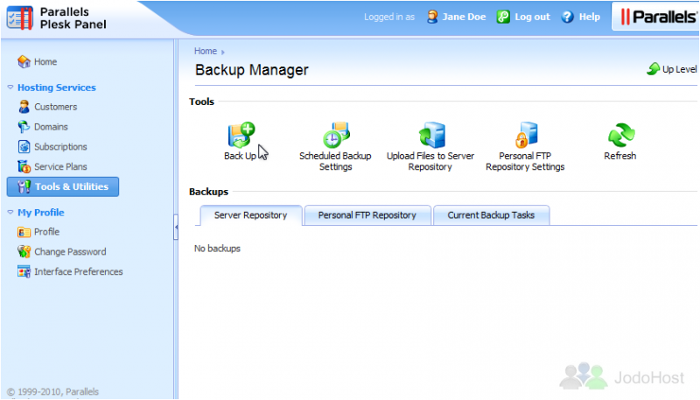The width and height of the screenshot is (700, 400).
Task: Click the Back Up tool icon
Action: point(241,135)
